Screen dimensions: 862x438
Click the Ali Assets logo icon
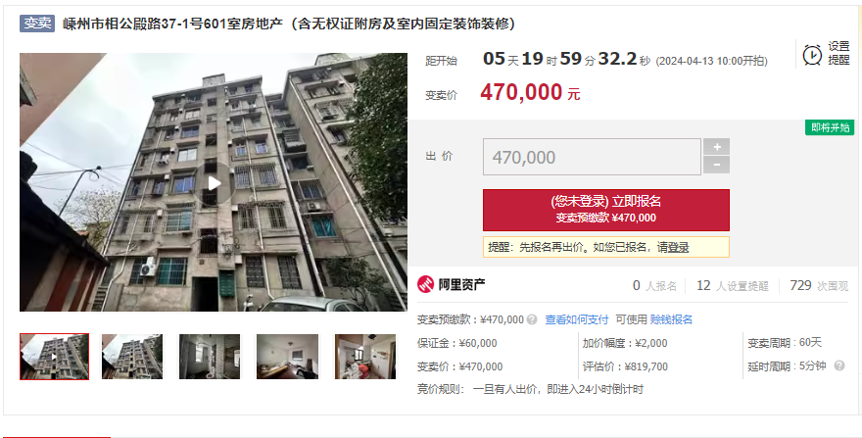point(425,285)
